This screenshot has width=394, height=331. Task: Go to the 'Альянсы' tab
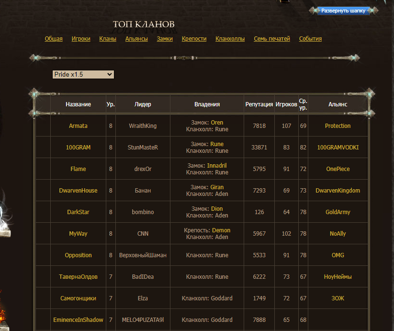coord(136,39)
